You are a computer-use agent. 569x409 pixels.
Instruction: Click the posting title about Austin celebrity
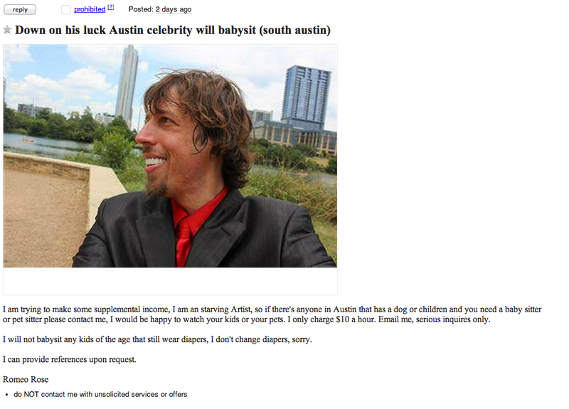pyautogui.click(x=173, y=30)
